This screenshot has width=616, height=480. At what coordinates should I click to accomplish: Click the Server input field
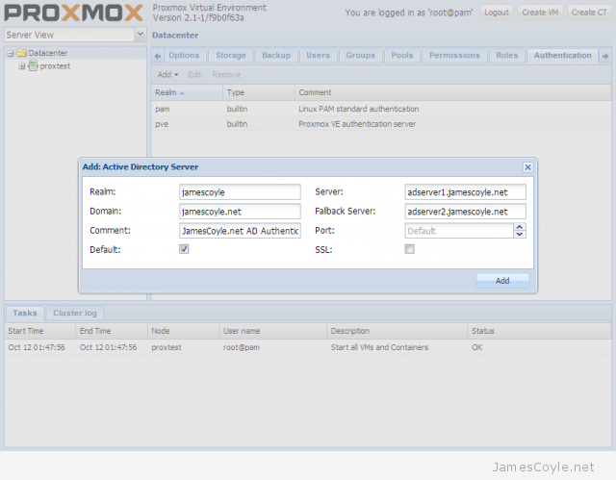pyautogui.click(x=465, y=192)
